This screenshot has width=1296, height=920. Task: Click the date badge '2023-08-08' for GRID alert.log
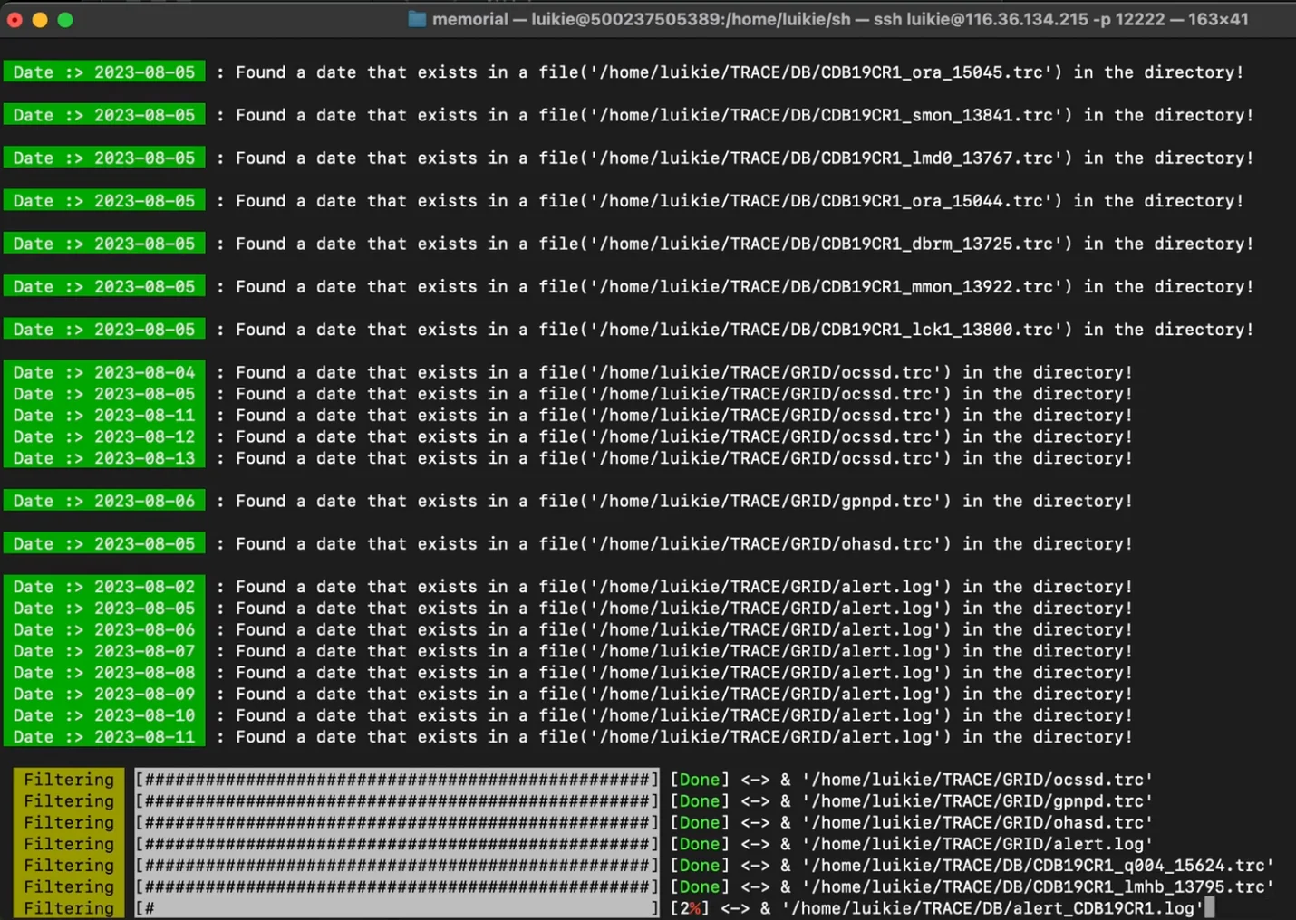[x=104, y=673]
